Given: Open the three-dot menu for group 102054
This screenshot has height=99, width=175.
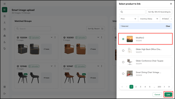Looking at the screenshot, I should pos(55,37).
